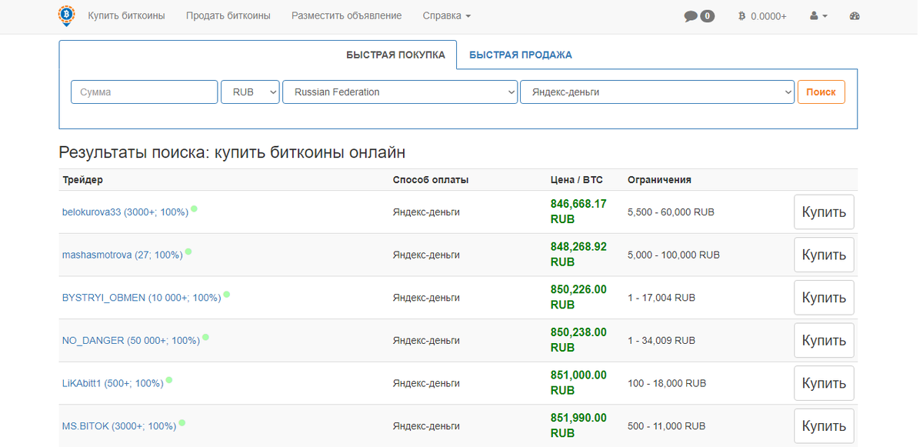This screenshot has height=447, width=923.
Task: Click the green dot beside BYSTRYI_OBMEN
Action: 227,293
